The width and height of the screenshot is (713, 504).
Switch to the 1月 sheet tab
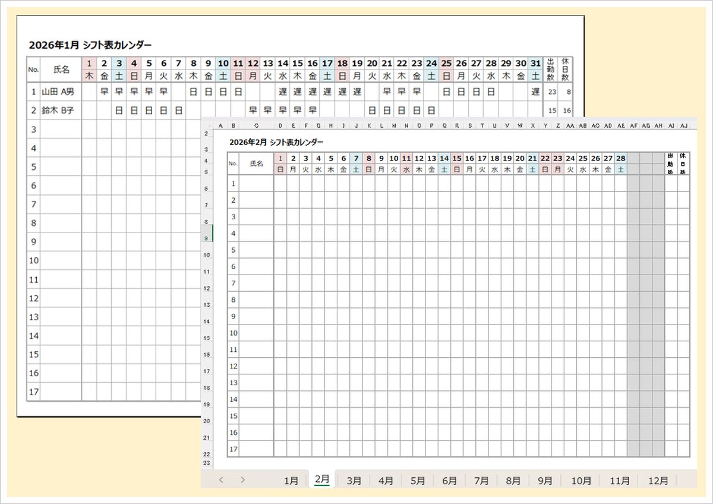pyautogui.click(x=291, y=480)
